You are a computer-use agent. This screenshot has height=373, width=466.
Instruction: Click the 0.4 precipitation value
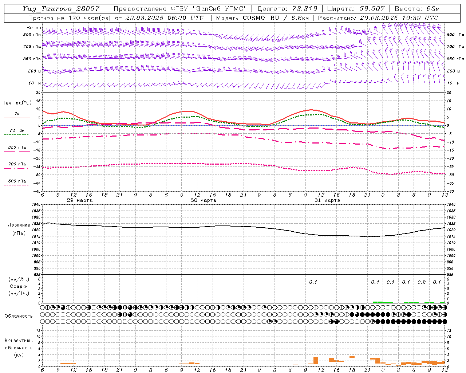(375, 282)
